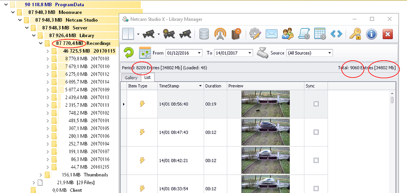Open the users management icon
The height and width of the screenshot is (193, 407).
288,34
